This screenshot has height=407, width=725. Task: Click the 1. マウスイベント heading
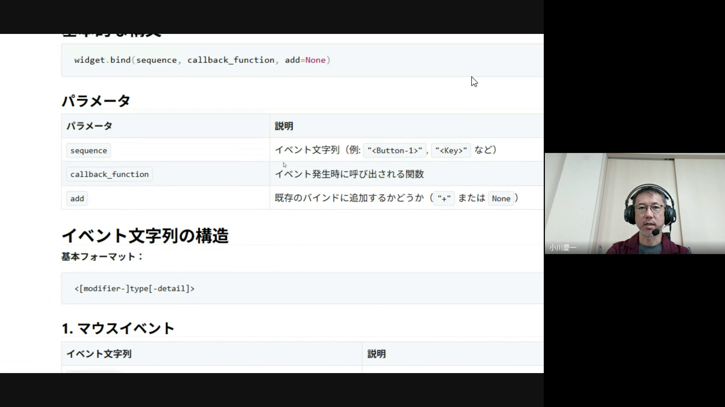pyautogui.click(x=118, y=328)
